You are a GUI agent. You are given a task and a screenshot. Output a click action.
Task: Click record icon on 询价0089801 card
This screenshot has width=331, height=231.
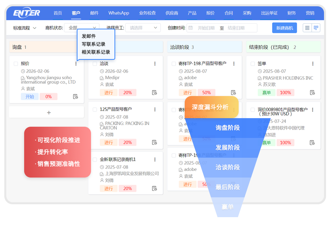[312, 143]
